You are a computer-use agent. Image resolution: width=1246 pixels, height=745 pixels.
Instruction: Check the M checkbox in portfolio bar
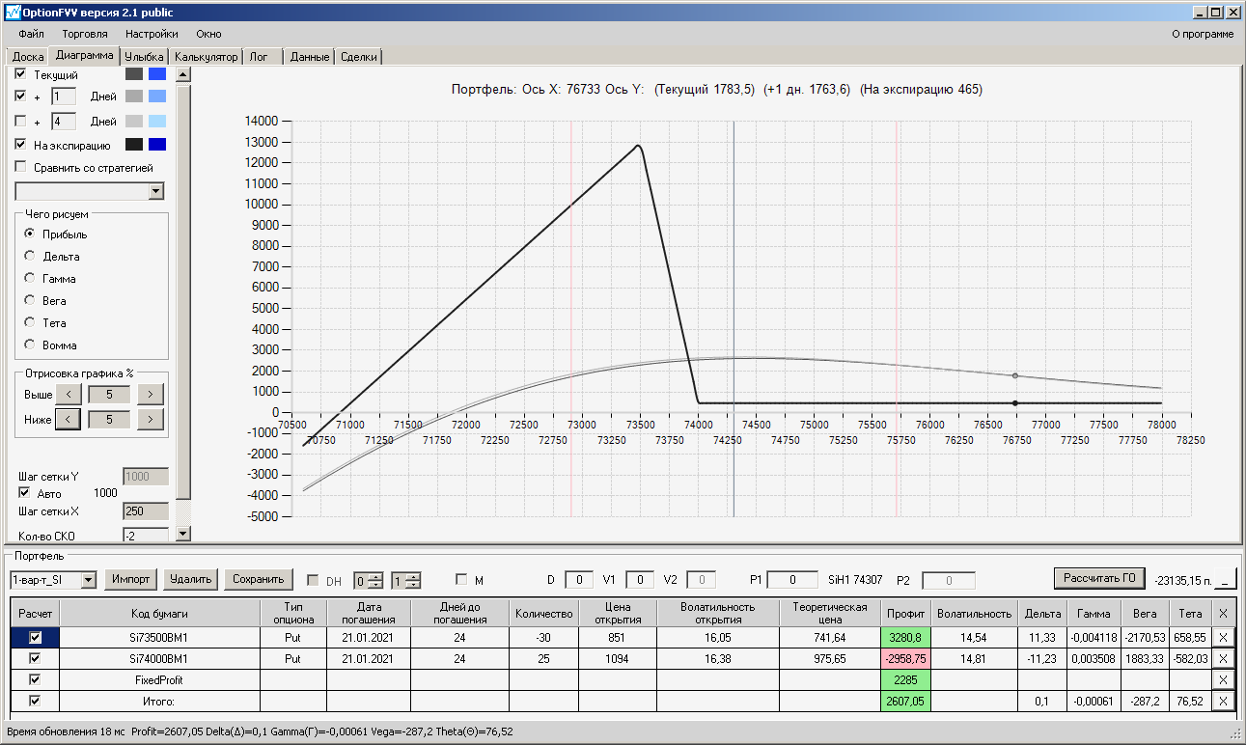pyautogui.click(x=461, y=580)
